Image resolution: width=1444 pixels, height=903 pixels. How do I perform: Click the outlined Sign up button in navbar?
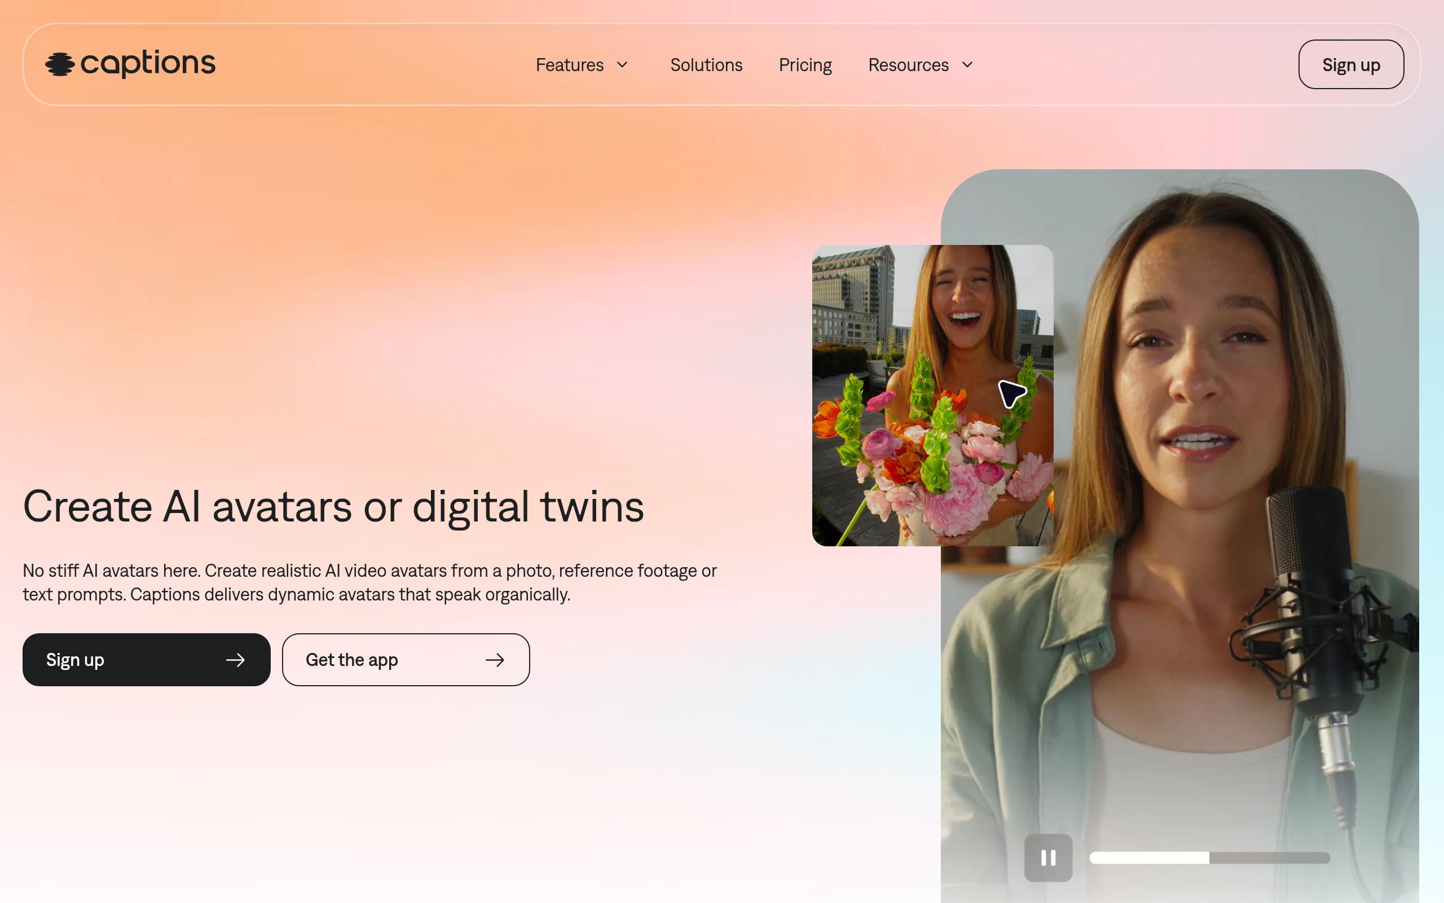click(x=1351, y=64)
